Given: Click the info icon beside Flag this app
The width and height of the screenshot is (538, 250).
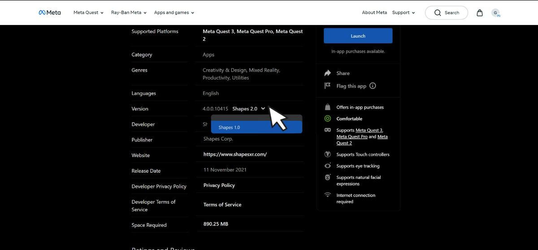Looking at the screenshot, I should [x=373, y=86].
